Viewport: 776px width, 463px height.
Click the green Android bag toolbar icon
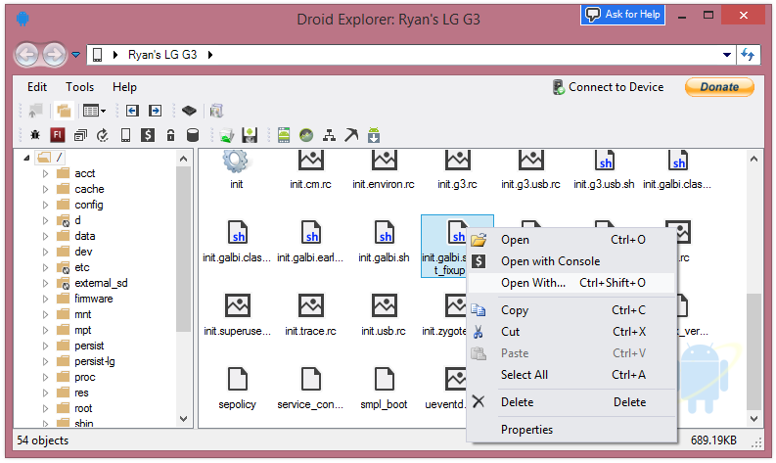click(x=227, y=135)
